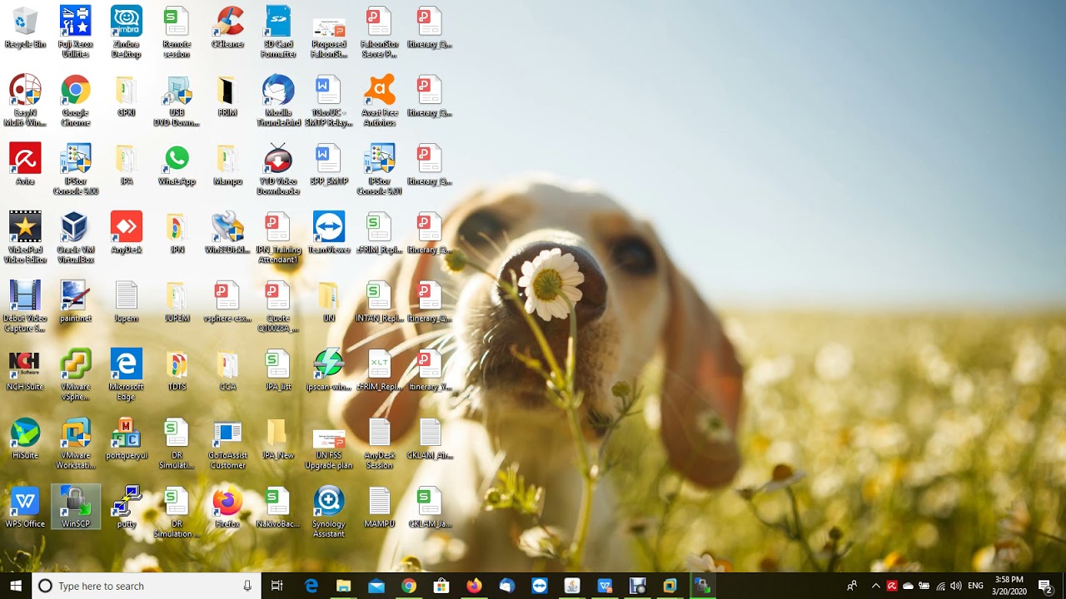Select GoToAssist Customer desktop icon

coord(227,443)
